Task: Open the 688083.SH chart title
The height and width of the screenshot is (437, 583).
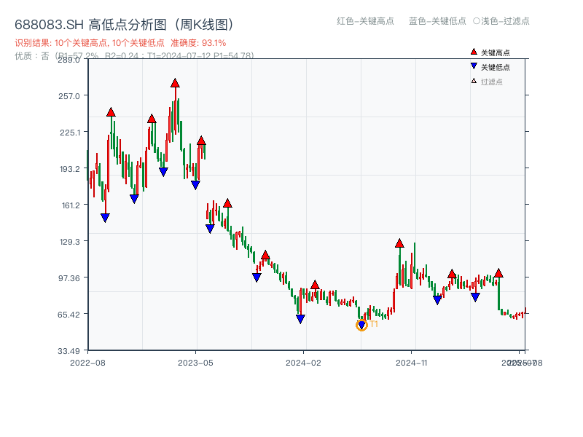Action: pos(124,23)
